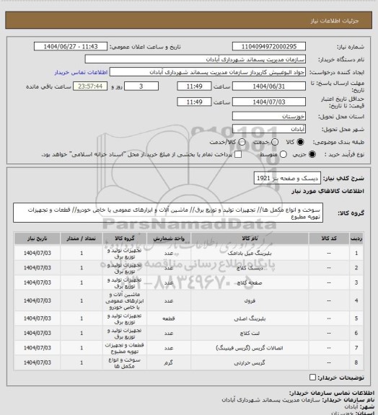Click the announcement date field 1404/06/27 - 11:43
The image size is (378, 415).
[x=71, y=47]
